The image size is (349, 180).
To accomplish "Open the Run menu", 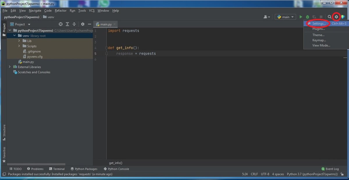I will click(x=72, y=10).
